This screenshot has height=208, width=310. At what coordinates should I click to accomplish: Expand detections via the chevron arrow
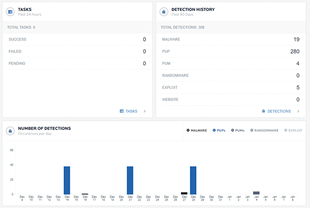298,111
